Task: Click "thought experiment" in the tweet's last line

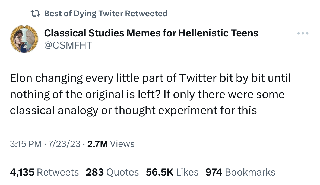Action: coord(161,111)
